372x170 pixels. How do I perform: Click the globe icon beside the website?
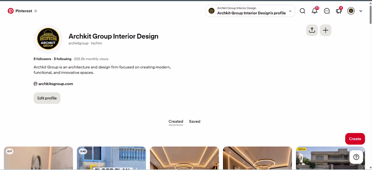pyautogui.click(x=36, y=84)
